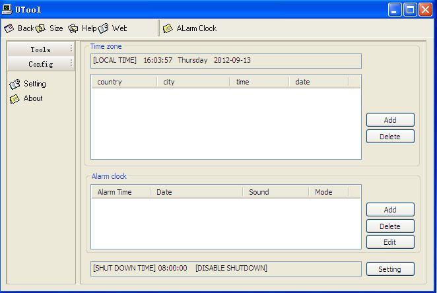Click the DISABLE SHUTDOWN text
This screenshot has height=293, width=437.
coord(231,268)
